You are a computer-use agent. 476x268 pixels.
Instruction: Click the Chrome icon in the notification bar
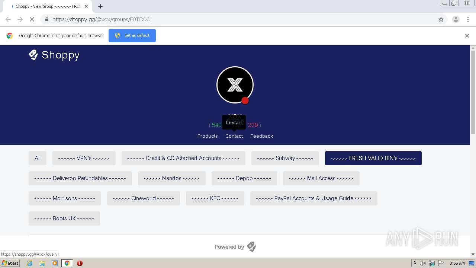click(10, 36)
